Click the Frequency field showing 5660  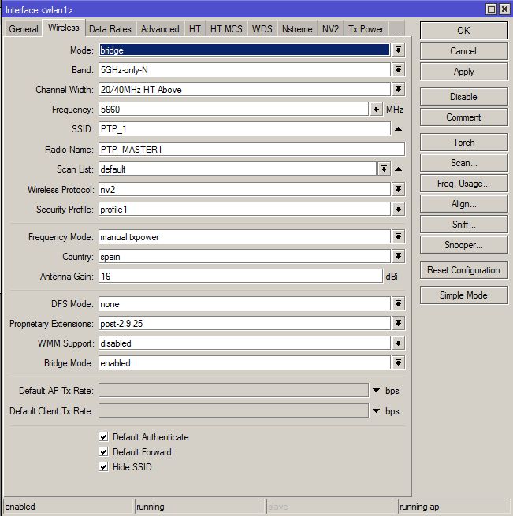tap(233, 109)
